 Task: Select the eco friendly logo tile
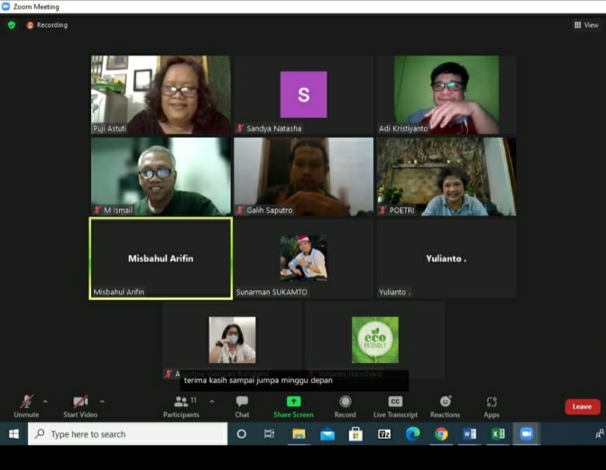click(x=375, y=340)
